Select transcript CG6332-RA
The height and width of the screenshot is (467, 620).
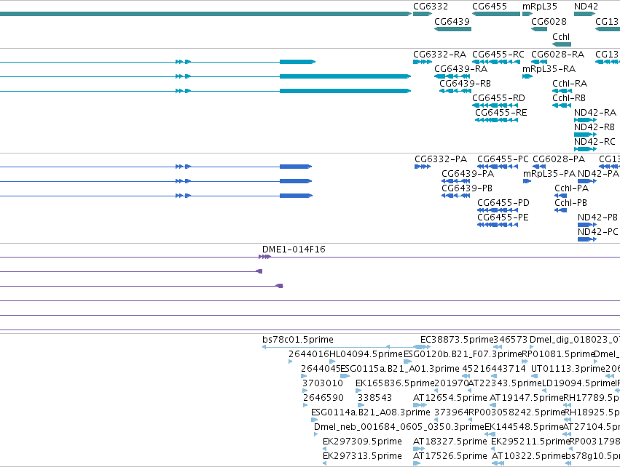(439, 54)
